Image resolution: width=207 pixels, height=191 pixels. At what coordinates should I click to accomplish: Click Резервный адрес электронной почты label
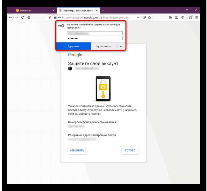(x=92, y=135)
